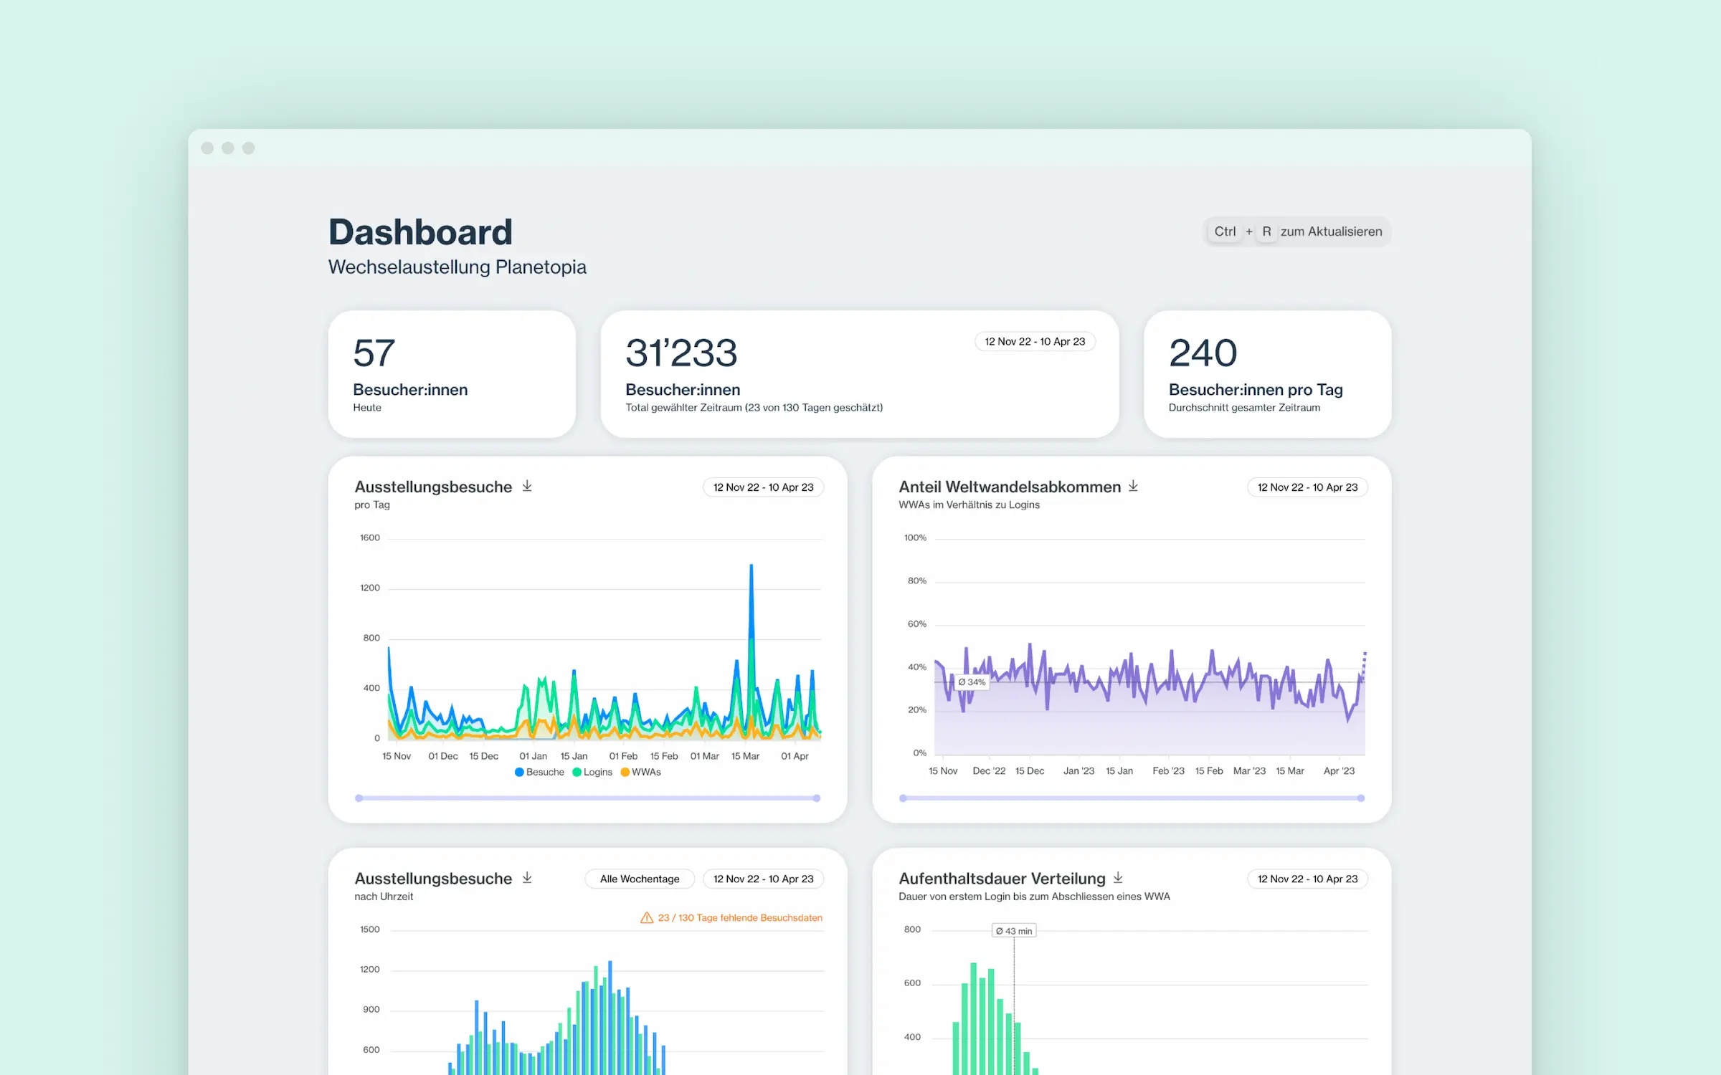Viewport: 1721px width, 1075px height.
Task: Download the Aufenthaltsdauer Verteilung chart
Action: [1118, 878]
